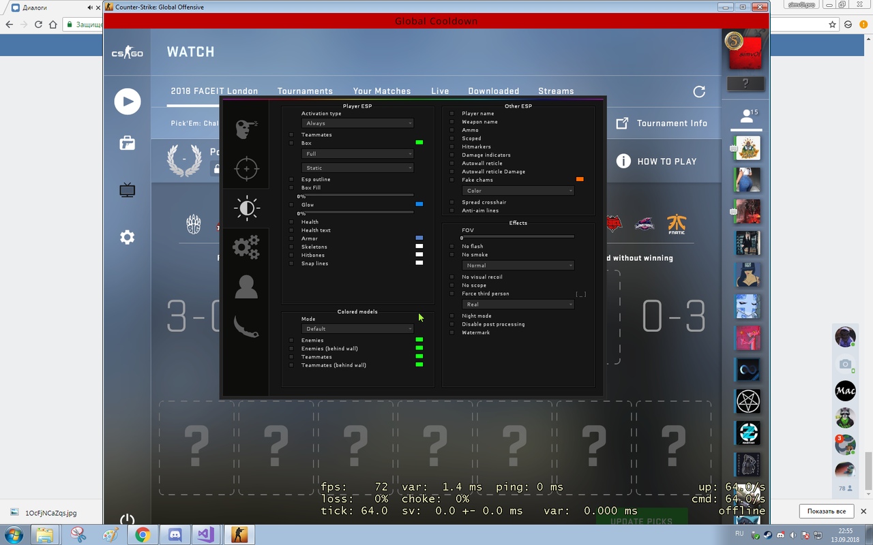
Task: Expand the Box style dropdown showing Full
Action: pyautogui.click(x=357, y=154)
